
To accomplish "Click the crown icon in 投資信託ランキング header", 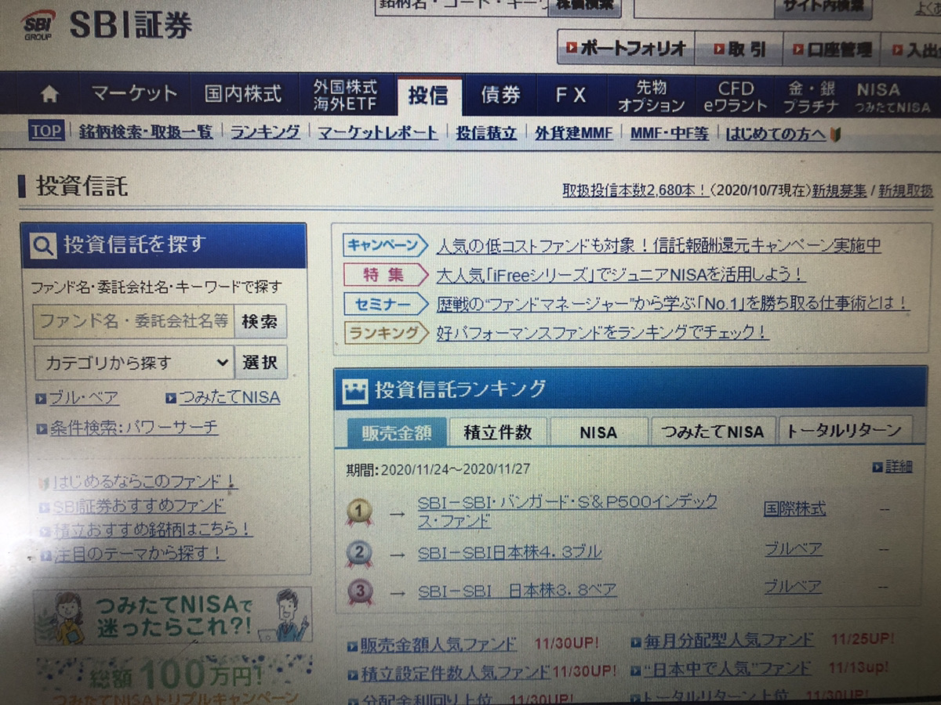I will 356,390.
